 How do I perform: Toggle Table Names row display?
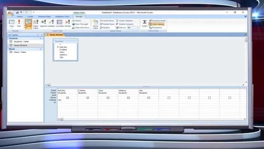click(x=156, y=24)
